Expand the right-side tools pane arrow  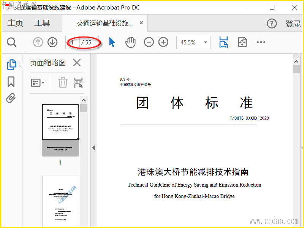[x=302, y=148]
